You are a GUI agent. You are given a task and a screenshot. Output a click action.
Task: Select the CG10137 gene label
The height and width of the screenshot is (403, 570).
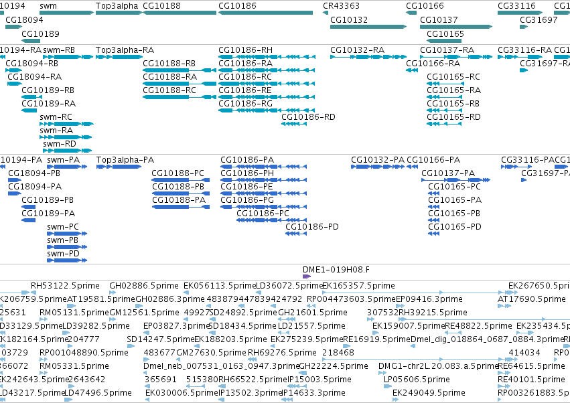[x=439, y=19]
